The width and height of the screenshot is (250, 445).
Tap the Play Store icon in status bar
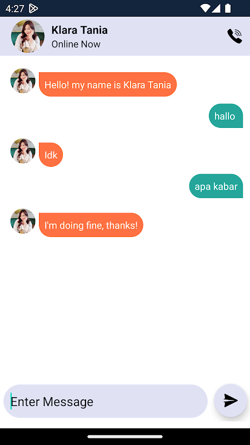click(33, 8)
